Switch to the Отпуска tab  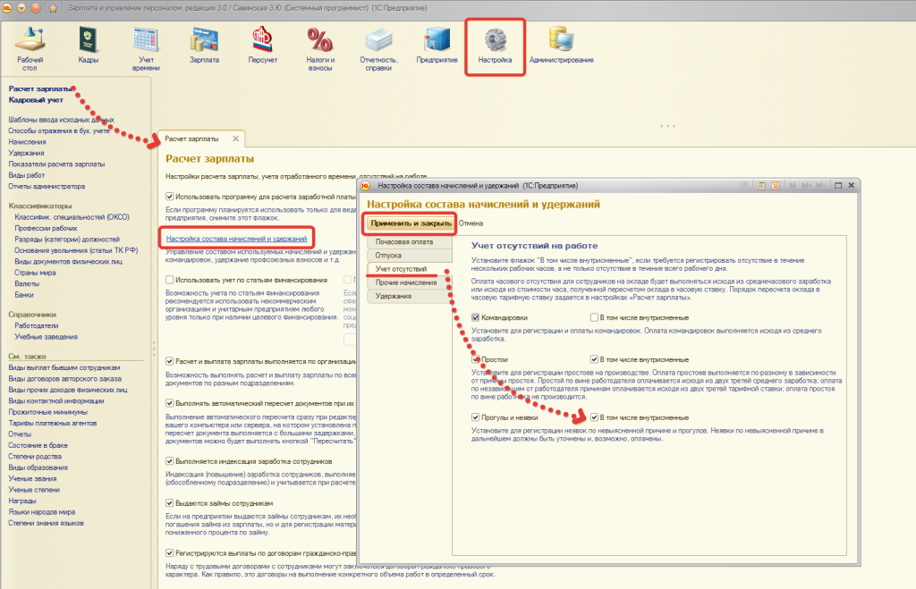coord(410,255)
